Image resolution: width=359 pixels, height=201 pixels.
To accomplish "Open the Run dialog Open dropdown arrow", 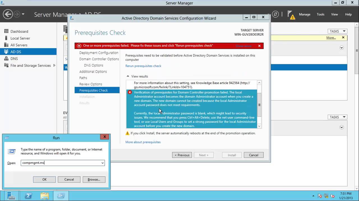I will coord(102,163).
